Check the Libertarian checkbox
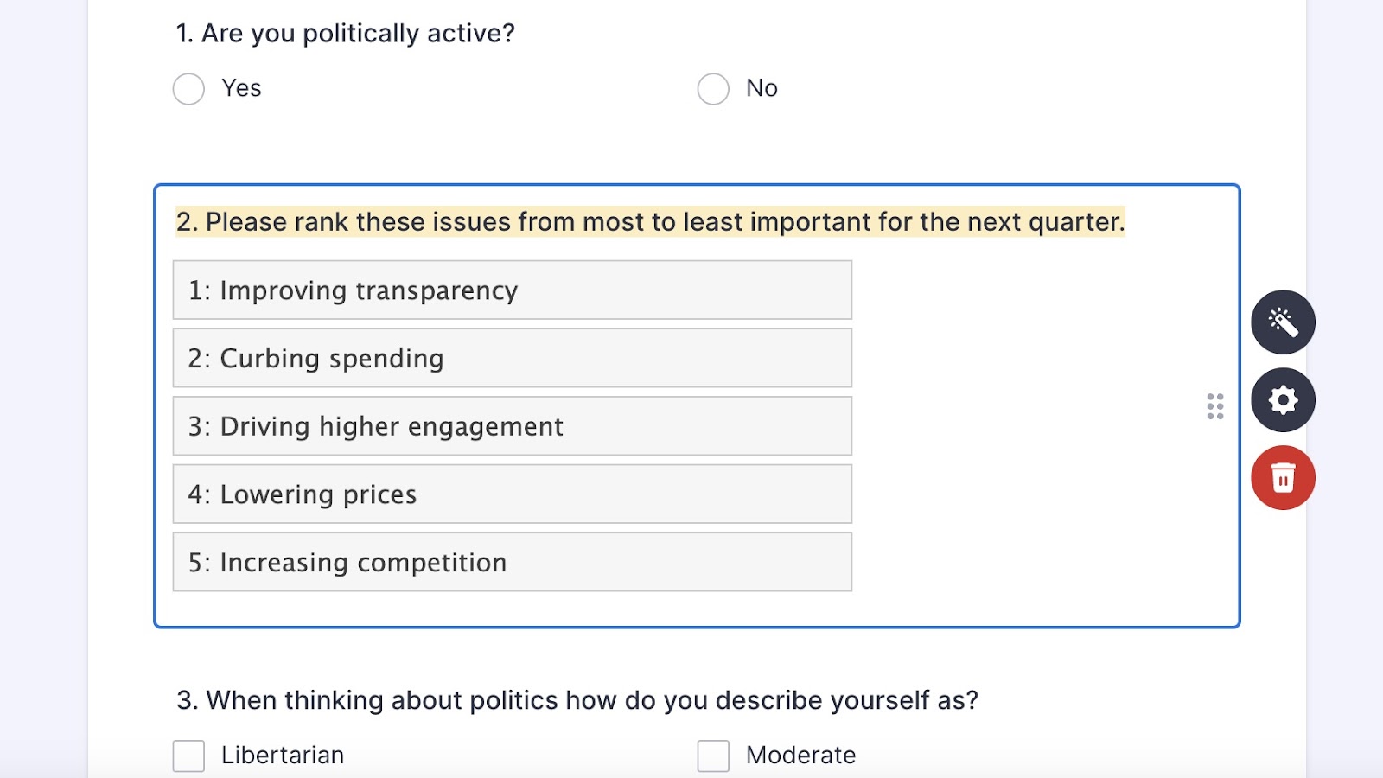Viewport: 1383px width, 778px height. click(x=188, y=756)
